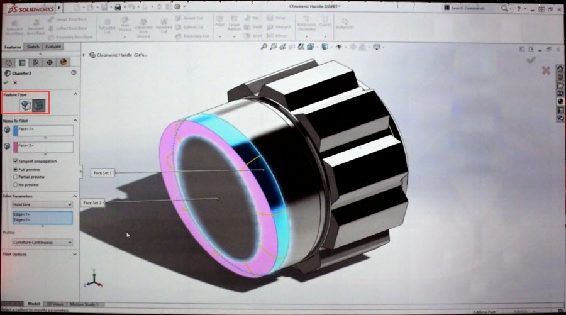Switch to the Evaluate tab
This screenshot has width=566, height=315.
click(x=53, y=46)
